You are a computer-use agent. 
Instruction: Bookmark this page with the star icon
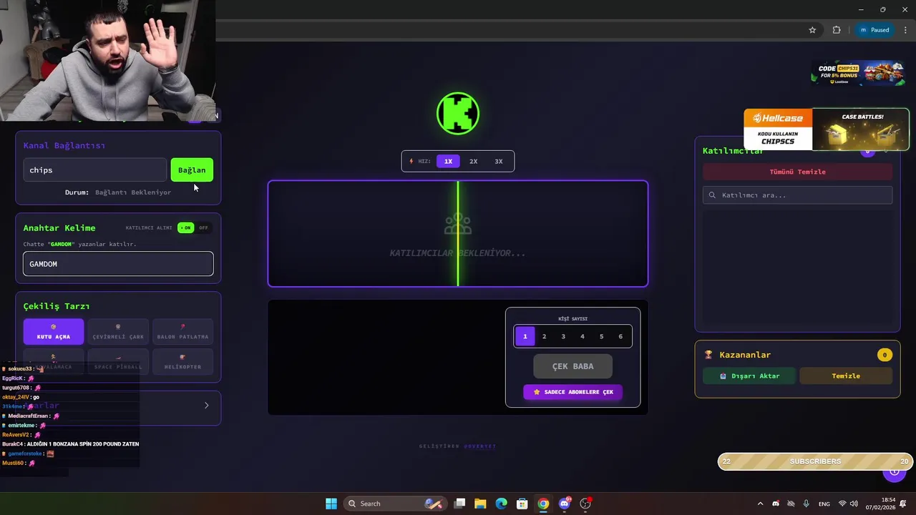pyautogui.click(x=812, y=30)
